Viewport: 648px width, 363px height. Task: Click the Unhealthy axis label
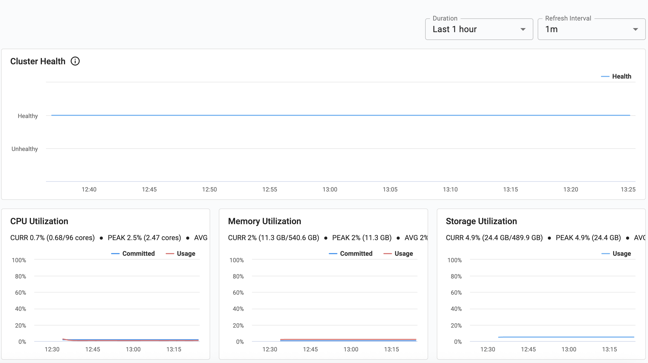pos(25,149)
